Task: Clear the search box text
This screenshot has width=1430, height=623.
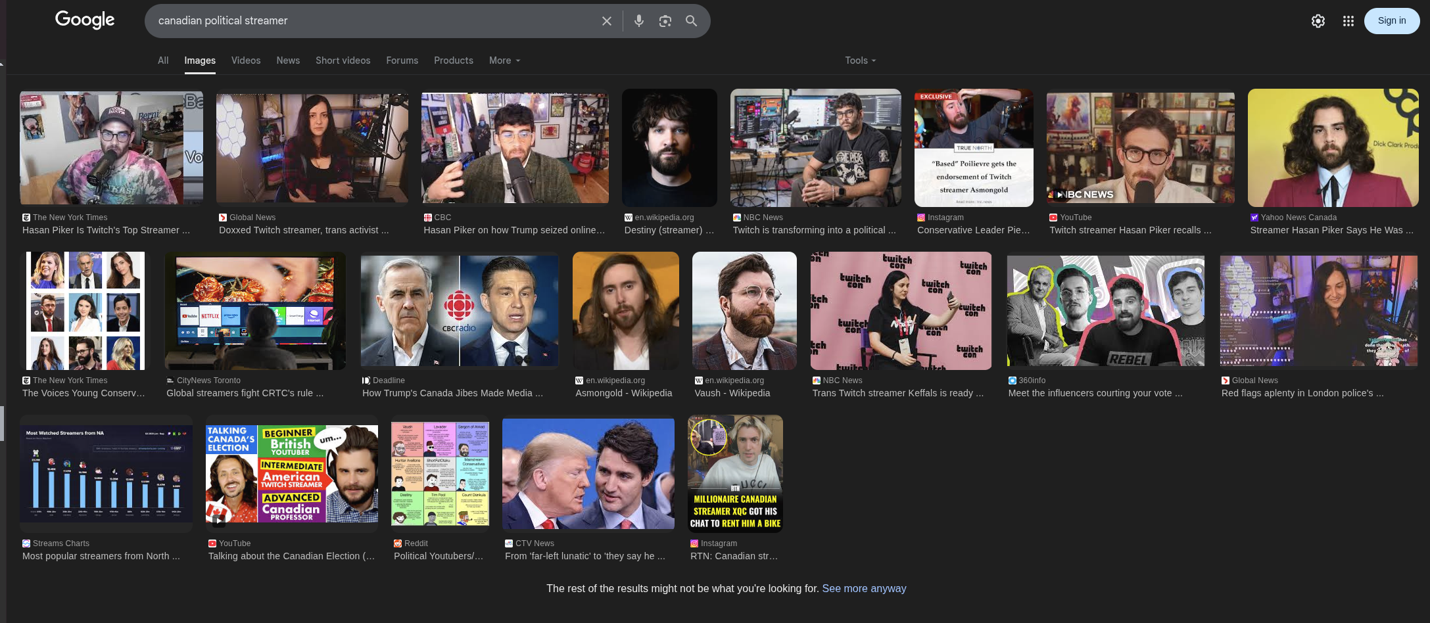Action: (606, 21)
